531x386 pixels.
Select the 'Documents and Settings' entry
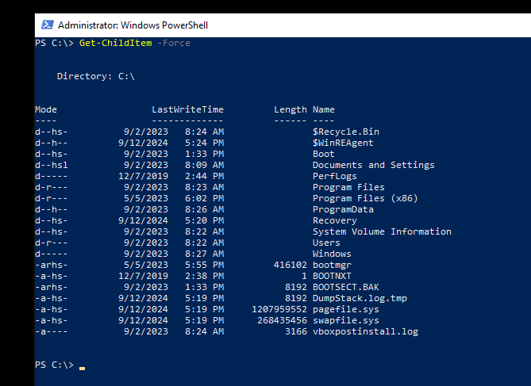click(x=373, y=165)
